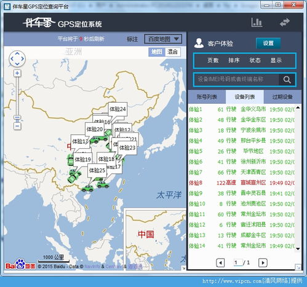Viewport: 307px width, 287px height.
Task: Switch to the 过期设备 tab
Action: pos(282,97)
